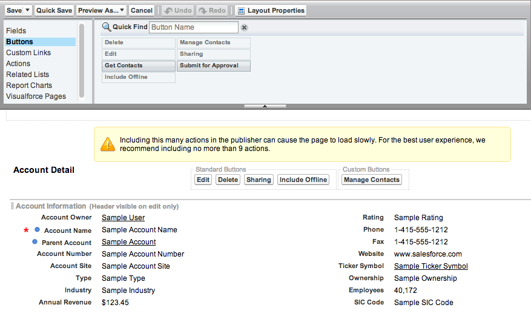Open the Save dropdown arrow
Screen dimensions: 531x316
(28, 10)
